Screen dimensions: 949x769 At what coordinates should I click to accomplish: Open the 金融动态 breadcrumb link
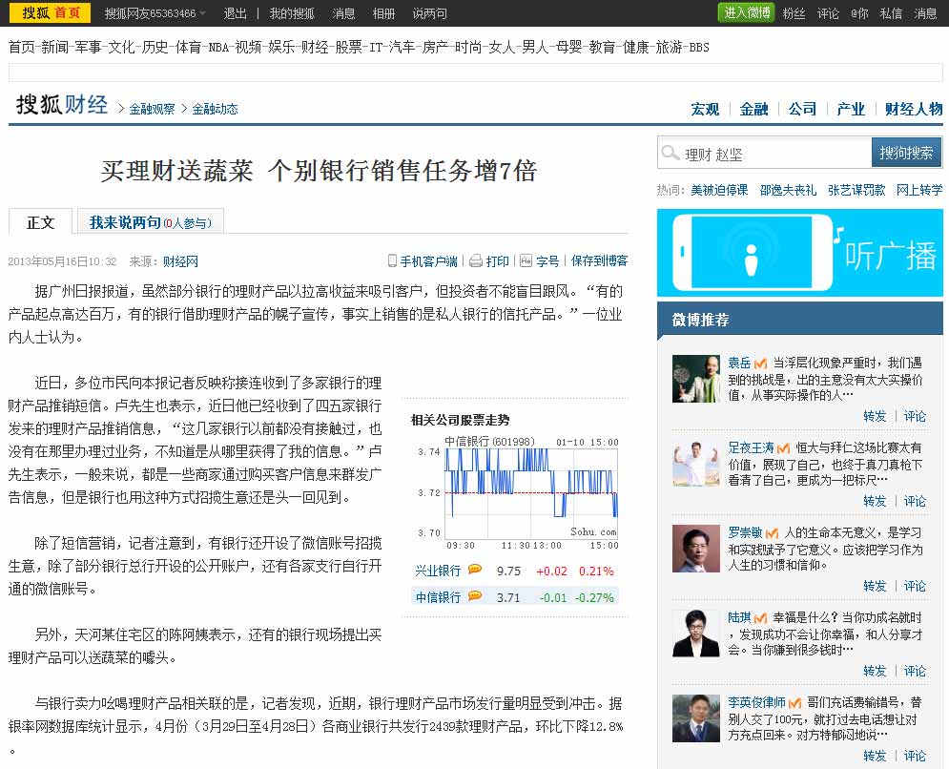point(215,109)
